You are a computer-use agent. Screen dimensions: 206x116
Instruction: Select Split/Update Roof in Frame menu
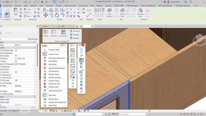[55, 91]
